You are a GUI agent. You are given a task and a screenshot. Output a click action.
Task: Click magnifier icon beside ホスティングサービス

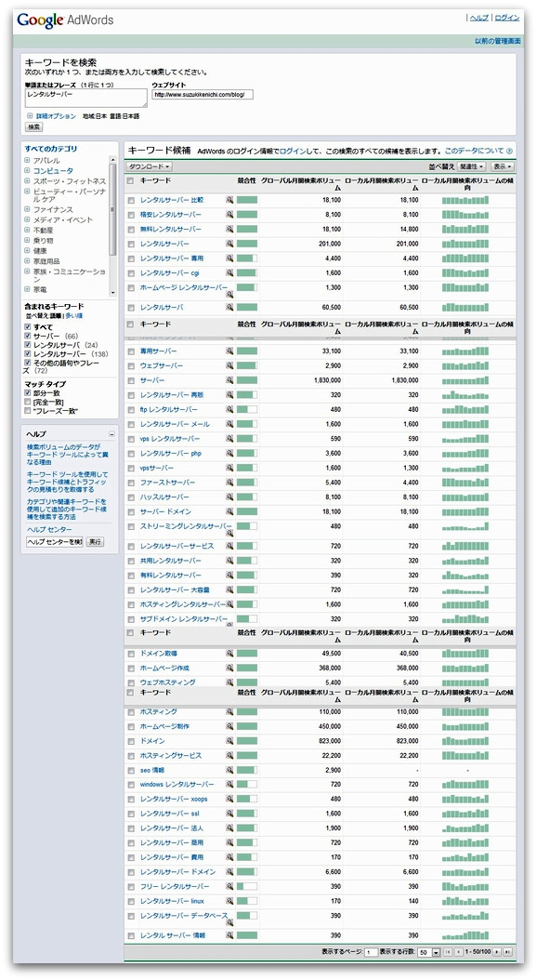tap(229, 756)
